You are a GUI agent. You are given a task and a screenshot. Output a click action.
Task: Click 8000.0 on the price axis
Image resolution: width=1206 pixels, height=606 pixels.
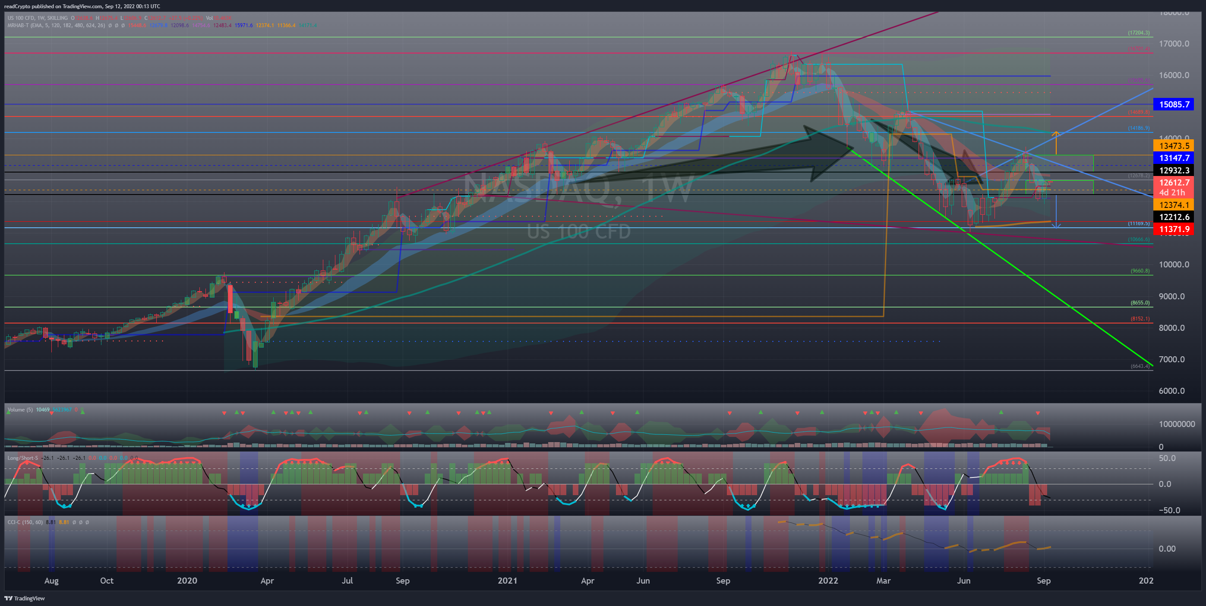(x=1172, y=327)
